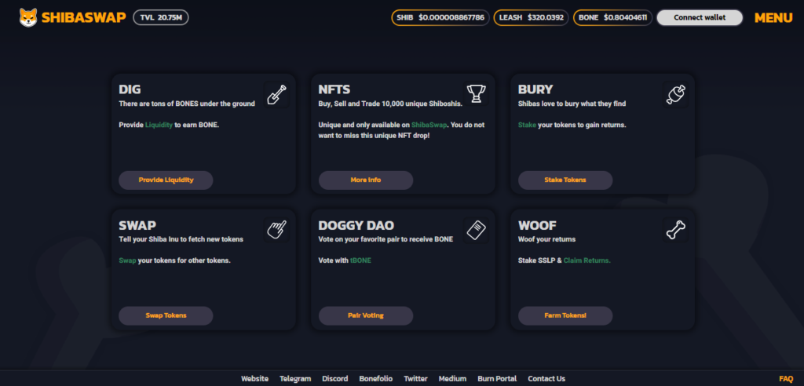Viewport: 804px width, 386px height.
Task: Click the green Liquidity link in DIG
Action: (x=159, y=125)
